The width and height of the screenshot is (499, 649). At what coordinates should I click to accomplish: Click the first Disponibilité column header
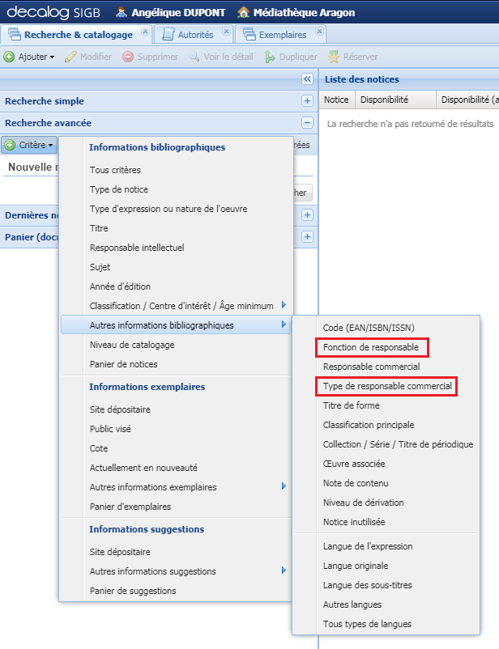[x=396, y=100]
